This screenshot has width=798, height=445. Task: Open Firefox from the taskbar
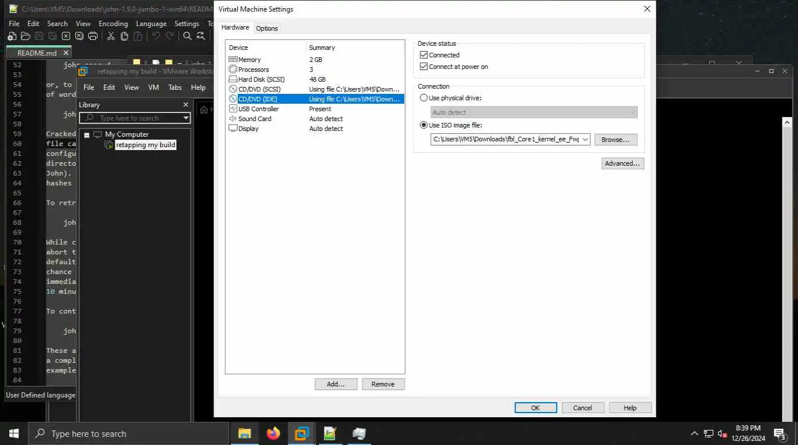pyautogui.click(x=273, y=433)
